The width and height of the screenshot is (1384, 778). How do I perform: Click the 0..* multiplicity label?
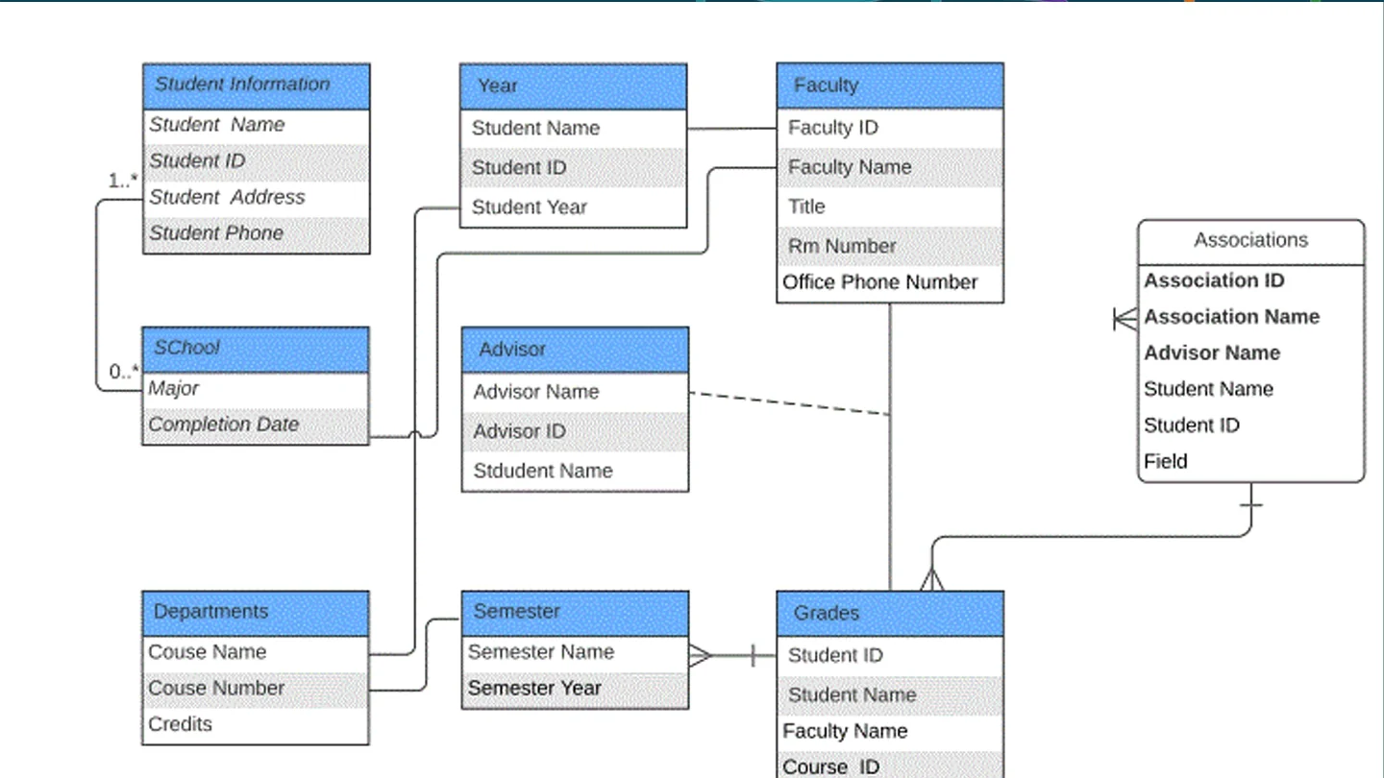pyautogui.click(x=123, y=372)
